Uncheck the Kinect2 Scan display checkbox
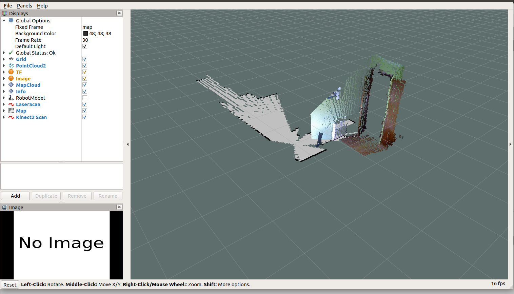Viewport: 514px width, 294px height. point(85,117)
